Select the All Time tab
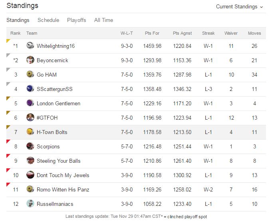The width and height of the screenshot is (270, 221). click(103, 20)
